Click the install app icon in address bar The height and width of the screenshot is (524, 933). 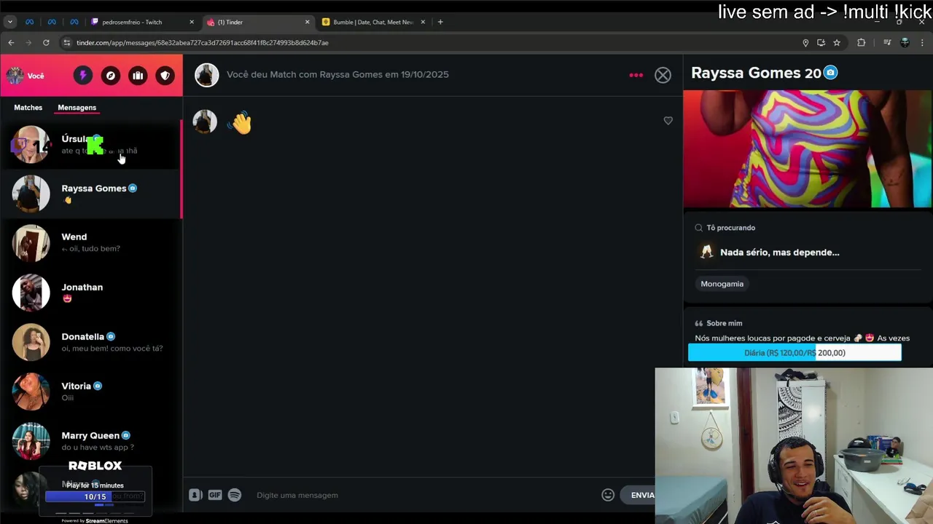pyautogui.click(x=821, y=43)
